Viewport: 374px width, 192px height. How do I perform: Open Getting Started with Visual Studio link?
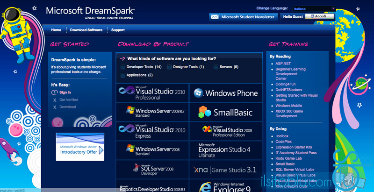(x=296, y=98)
